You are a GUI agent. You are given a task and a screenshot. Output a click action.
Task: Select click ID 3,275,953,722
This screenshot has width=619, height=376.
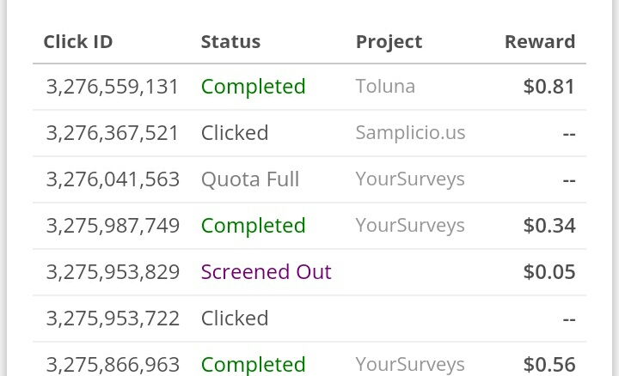(x=113, y=318)
